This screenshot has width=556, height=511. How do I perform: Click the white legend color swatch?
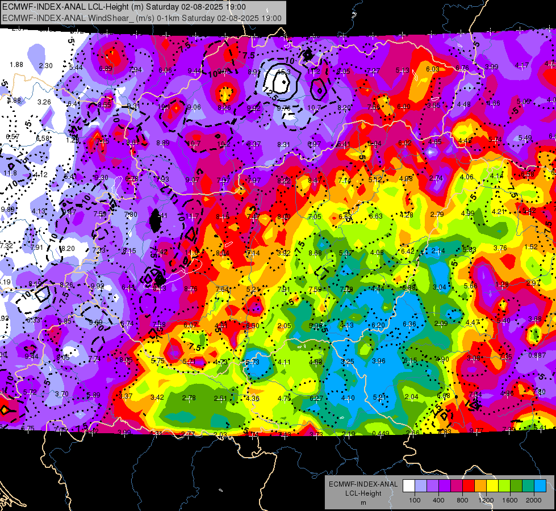(409, 485)
